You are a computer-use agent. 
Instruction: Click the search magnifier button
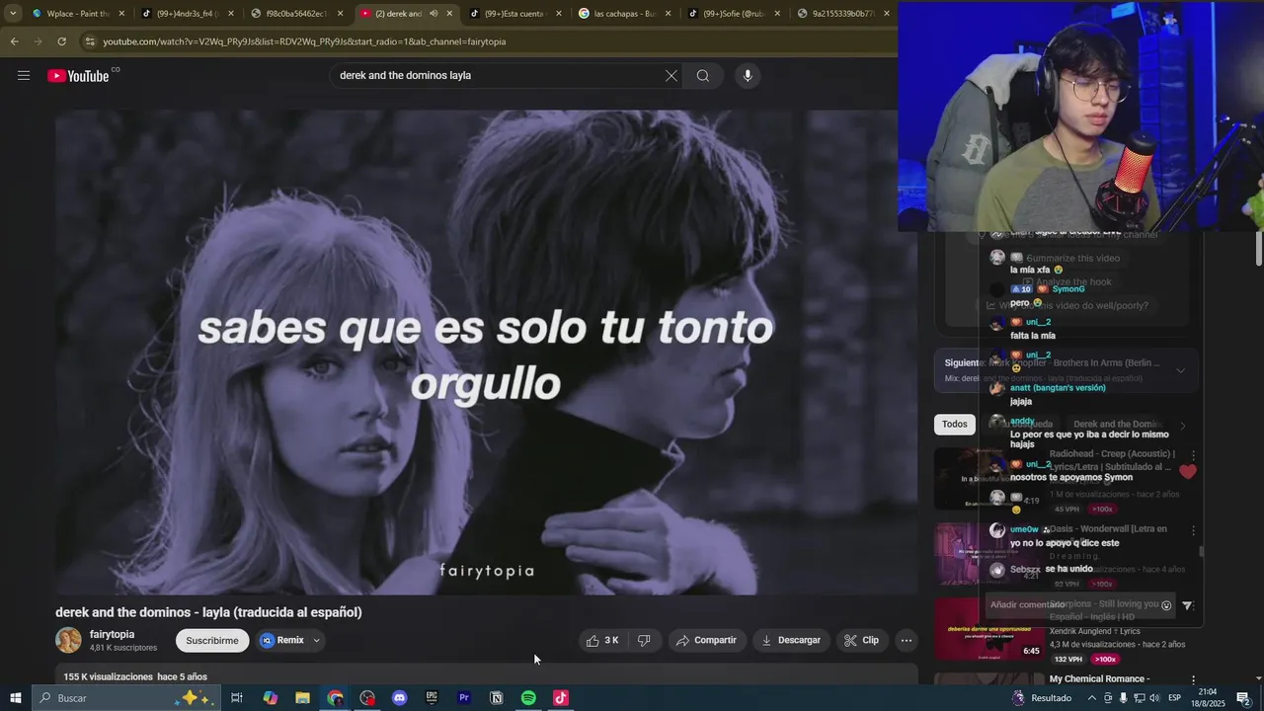[703, 75]
